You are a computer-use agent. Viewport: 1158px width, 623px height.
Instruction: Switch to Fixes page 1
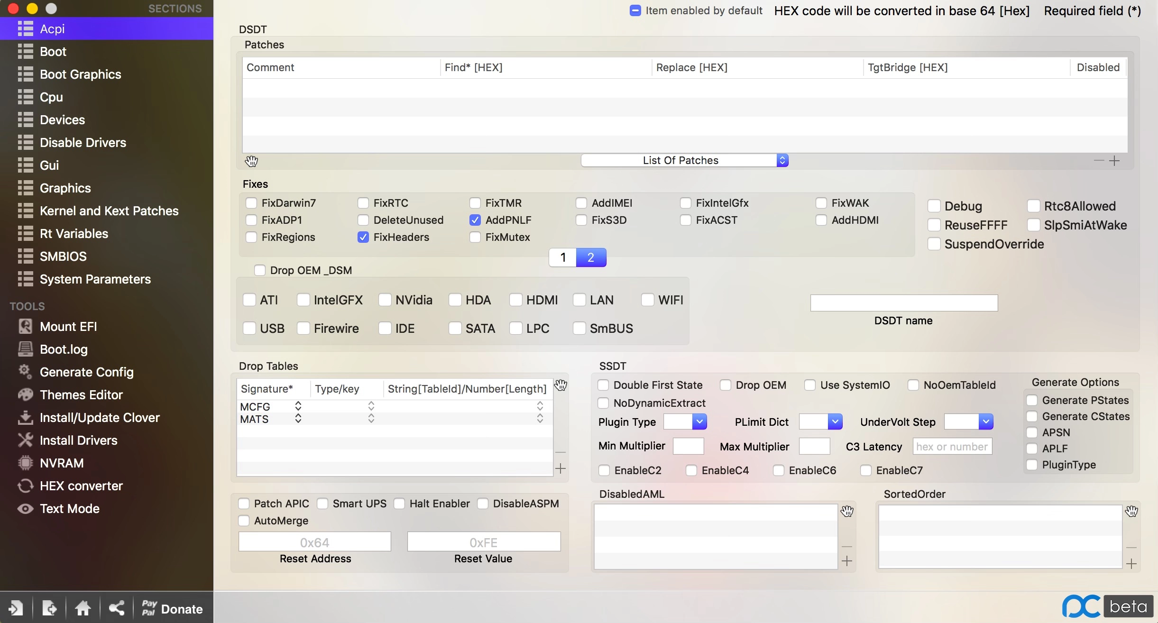point(563,257)
